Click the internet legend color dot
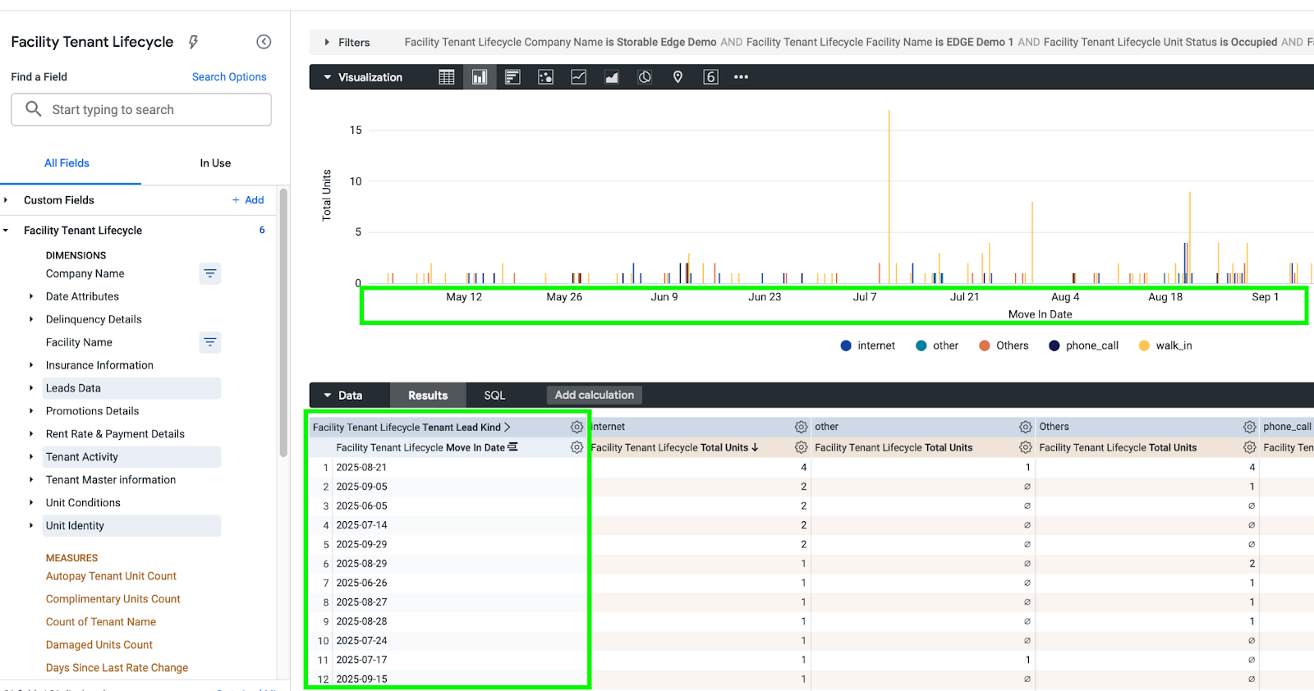The image size is (1314, 691). pos(846,345)
